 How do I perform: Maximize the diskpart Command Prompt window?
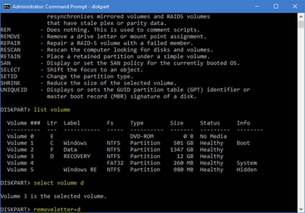click(x=276, y=6)
